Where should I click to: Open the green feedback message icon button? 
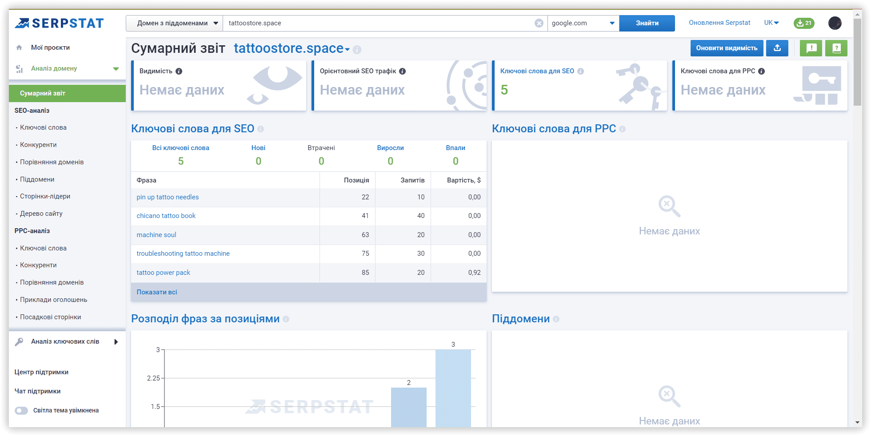tap(811, 48)
